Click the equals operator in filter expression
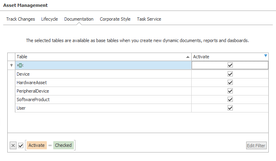Image resolution: width=276 pixels, height=161 pixels. click(50, 146)
